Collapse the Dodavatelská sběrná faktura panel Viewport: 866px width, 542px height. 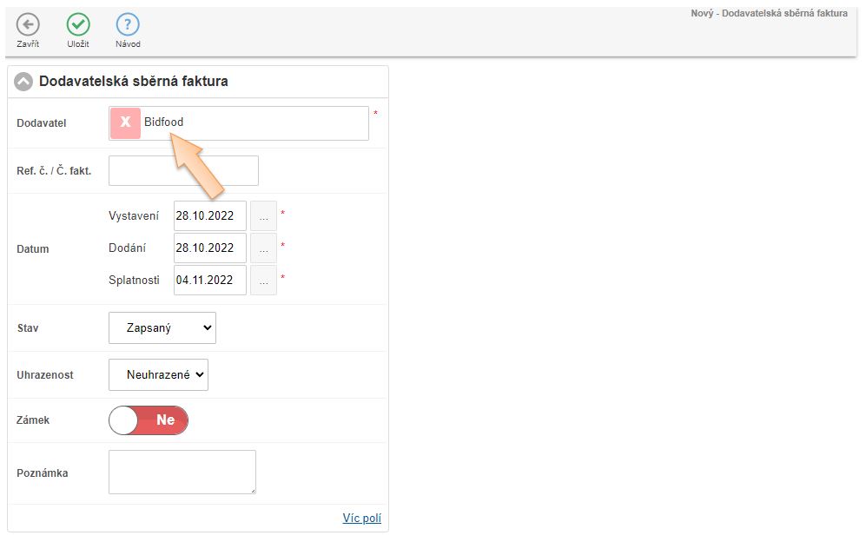point(23,82)
